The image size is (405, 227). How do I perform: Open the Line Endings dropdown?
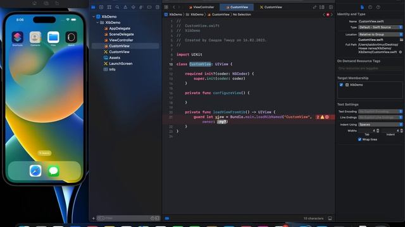(380, 117)
